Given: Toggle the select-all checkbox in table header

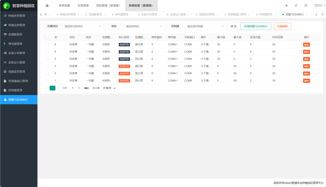Looking at the screenshot, I should point(47,37).
